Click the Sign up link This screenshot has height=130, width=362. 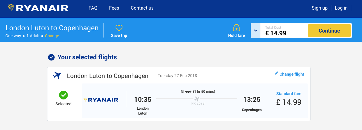tap(320, 8)
